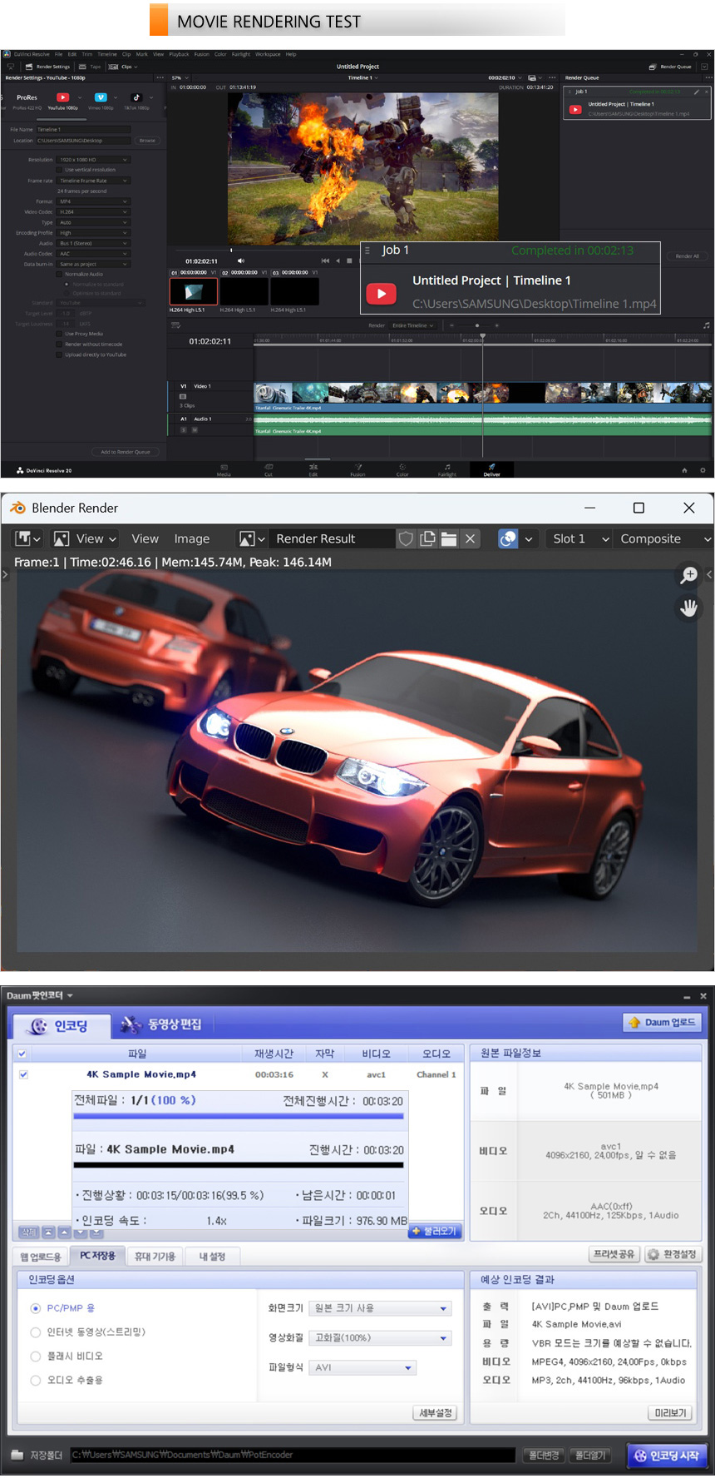Uncheck the 4K Sample Movie.mp4 file checkbox
Viewport: 715px width, 1478px height.
tap(23, 1074)
